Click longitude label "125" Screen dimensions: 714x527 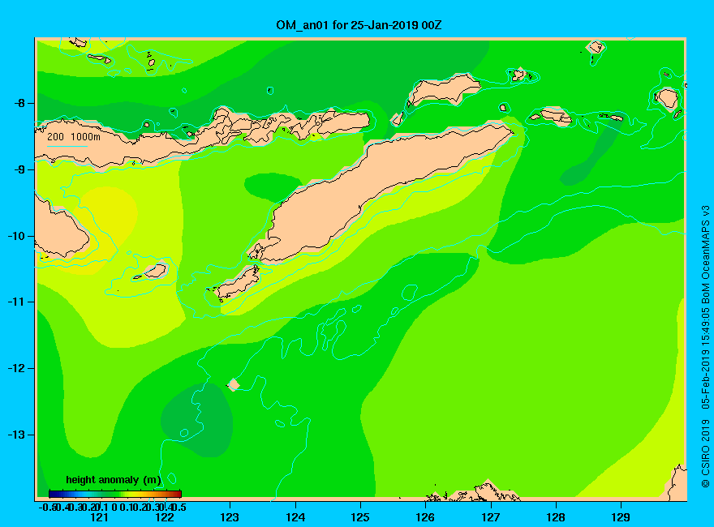point(360,517)
